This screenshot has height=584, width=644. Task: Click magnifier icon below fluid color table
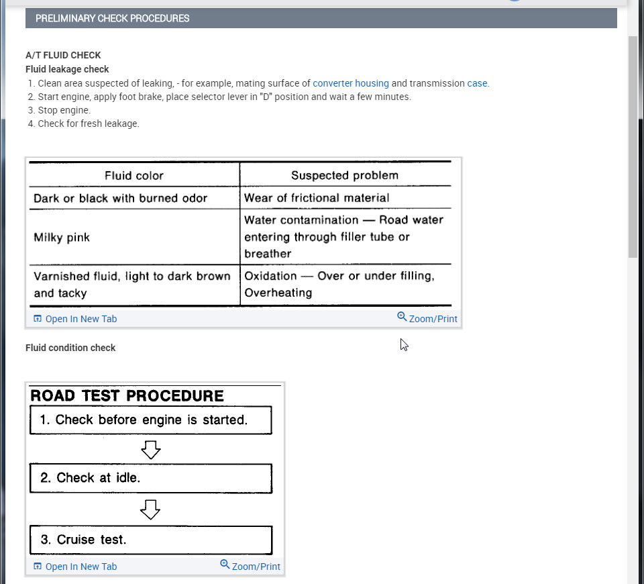(x=402, y=316)
